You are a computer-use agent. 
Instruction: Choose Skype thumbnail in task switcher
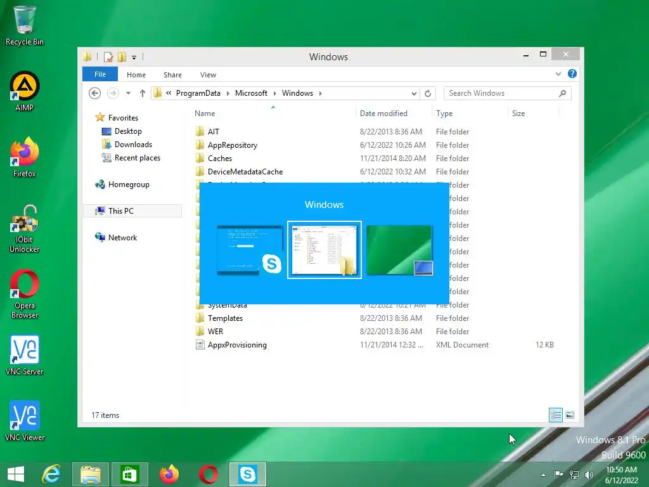click(x=249, y=250)
